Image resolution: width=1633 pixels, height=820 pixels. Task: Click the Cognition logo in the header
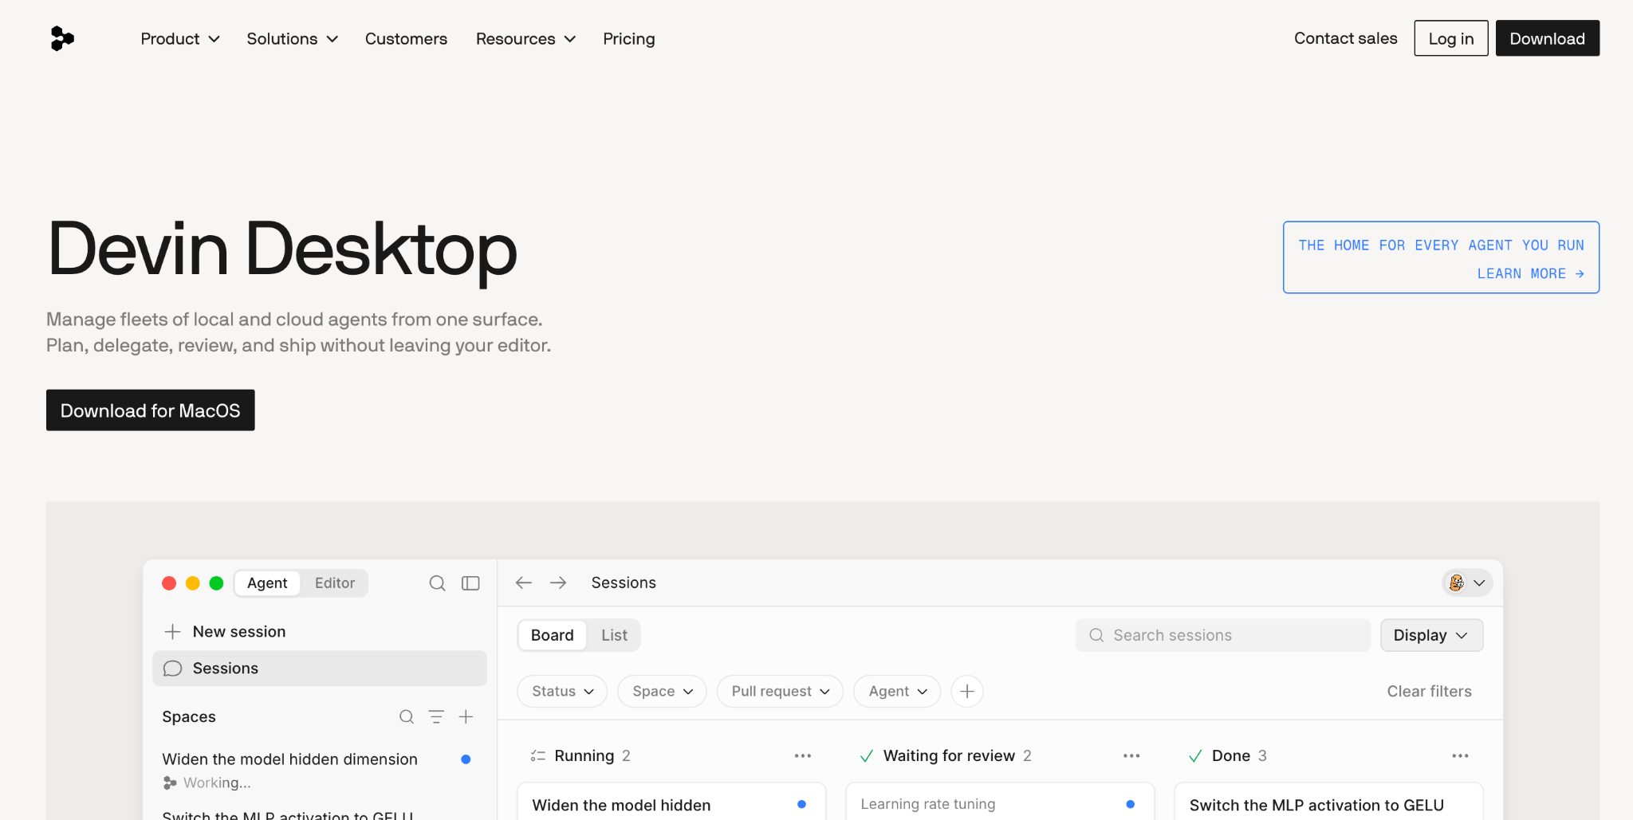(x=62, y=38)
